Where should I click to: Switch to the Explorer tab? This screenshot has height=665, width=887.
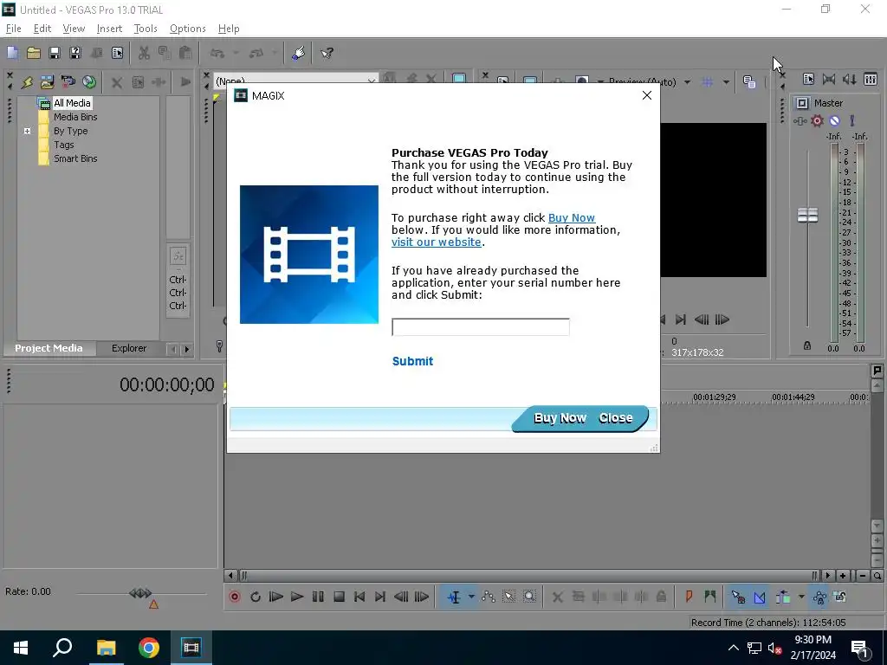click(129, 348)
